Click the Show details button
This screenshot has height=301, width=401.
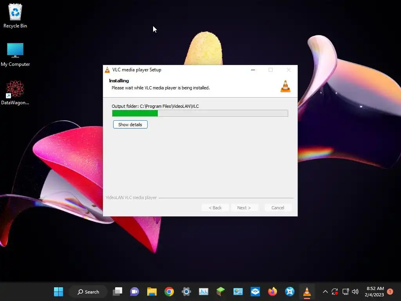[x=130, y=125]
